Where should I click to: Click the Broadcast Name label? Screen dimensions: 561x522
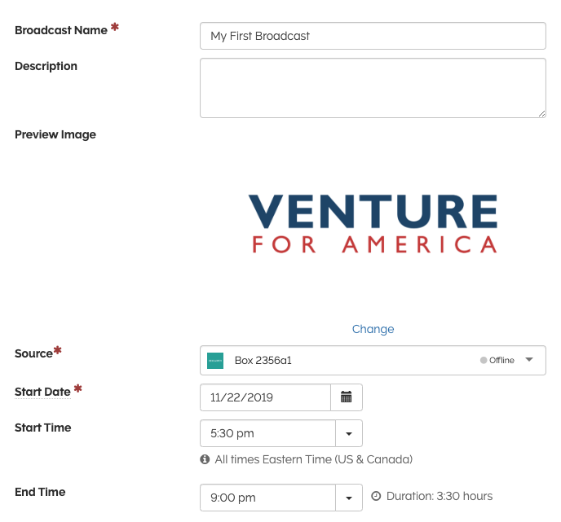61,30
